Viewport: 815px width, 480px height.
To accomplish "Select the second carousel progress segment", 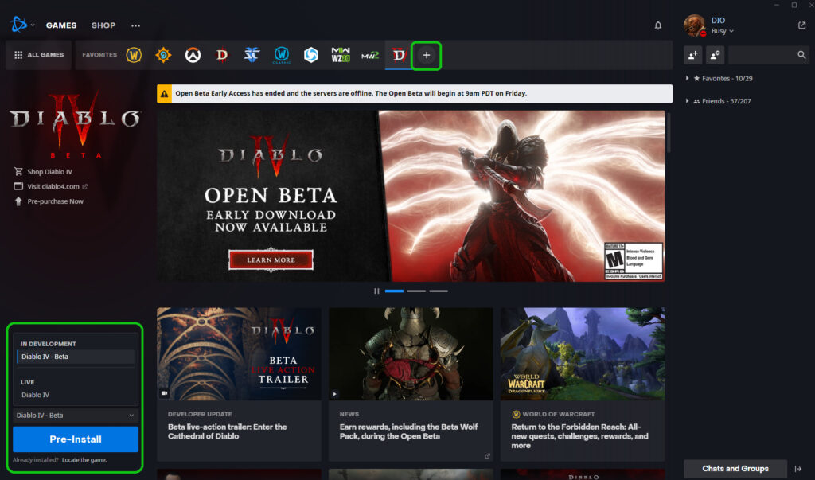I will (x=416, y=291).
